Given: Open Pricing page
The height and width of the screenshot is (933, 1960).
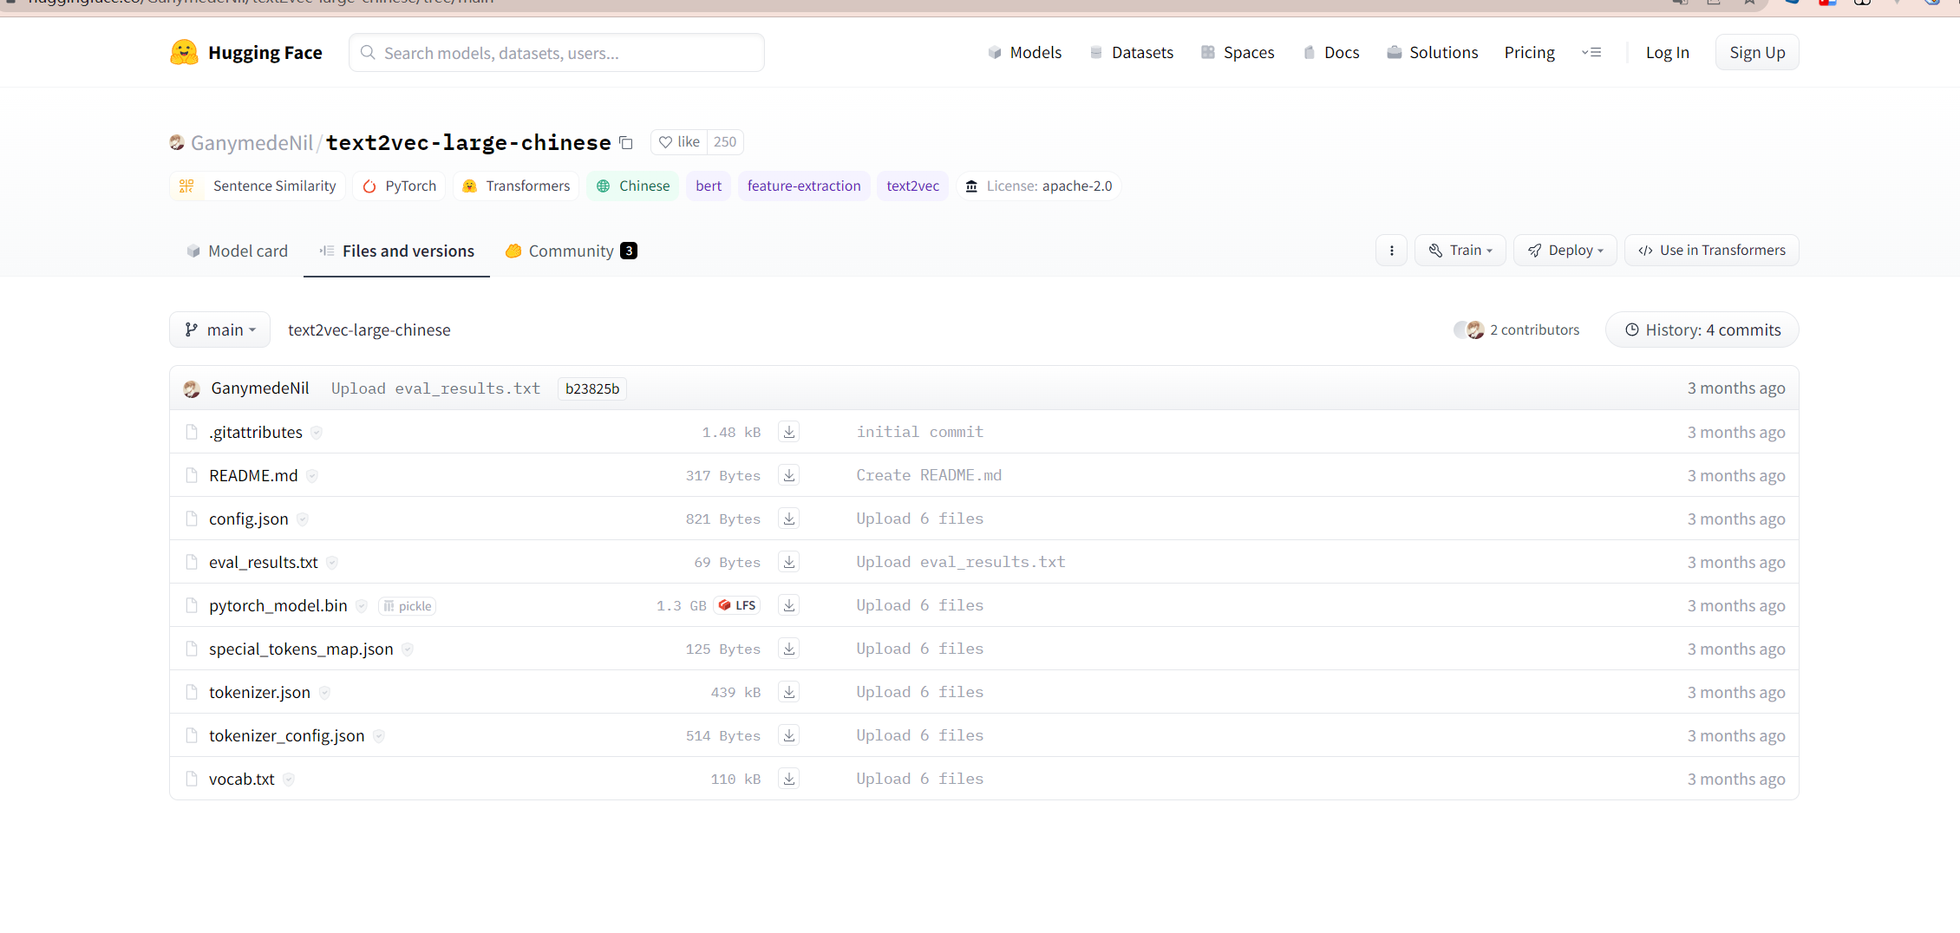Looking at the screenshot, I should click(1530, 53).
